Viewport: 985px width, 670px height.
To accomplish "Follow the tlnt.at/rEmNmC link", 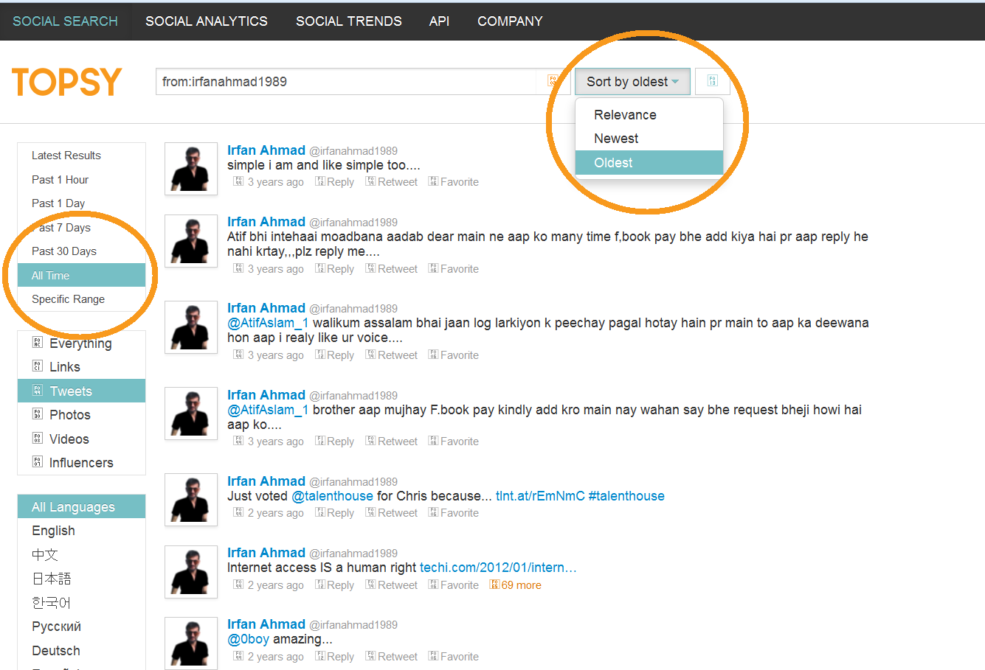I will pos(540,496).
